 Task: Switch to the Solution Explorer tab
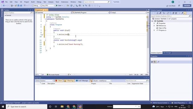[x=157, y=53]
